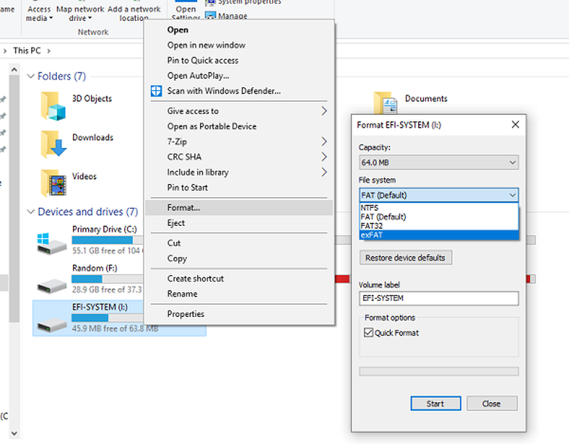
Task: Click the Close button in Format dialog
Action: click(492, 404)
